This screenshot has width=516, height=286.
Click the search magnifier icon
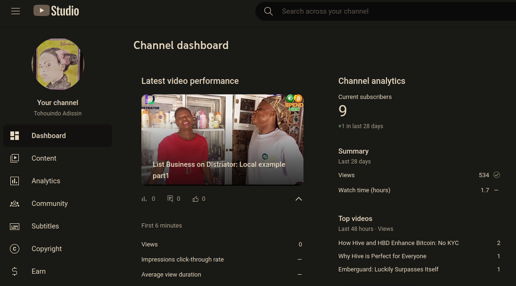[x=268, y=11]
